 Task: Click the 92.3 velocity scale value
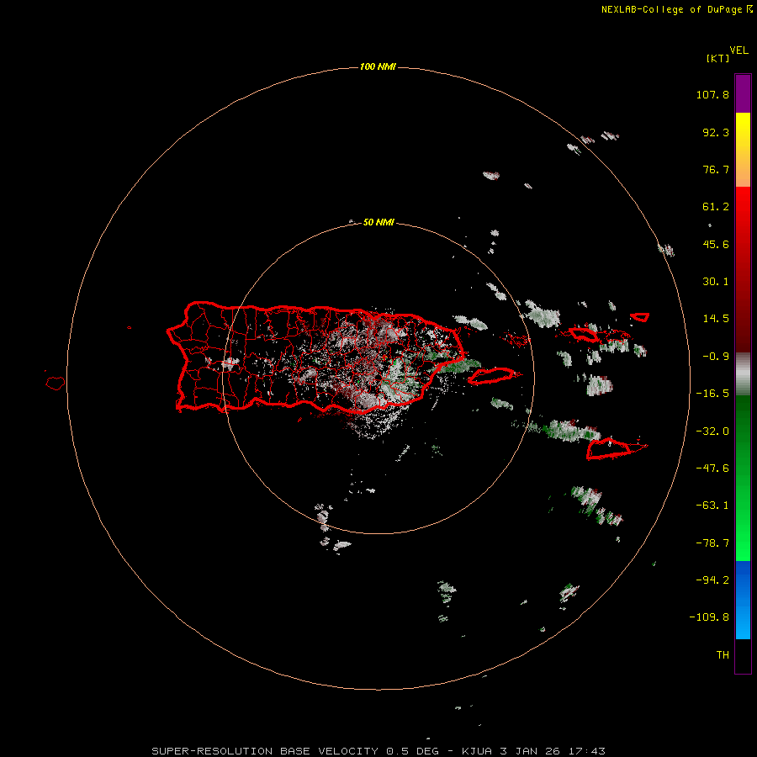tap(716, 132)
